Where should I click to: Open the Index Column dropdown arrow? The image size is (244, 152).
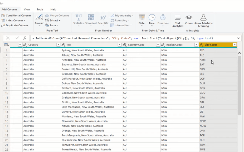(25, 21)
